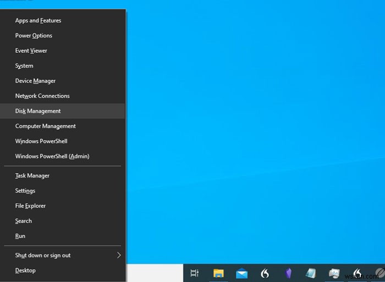Viewport: 385px width, 282px height.
Task: Open Task Manager from the menu
Action: click(x=63, y=176)
